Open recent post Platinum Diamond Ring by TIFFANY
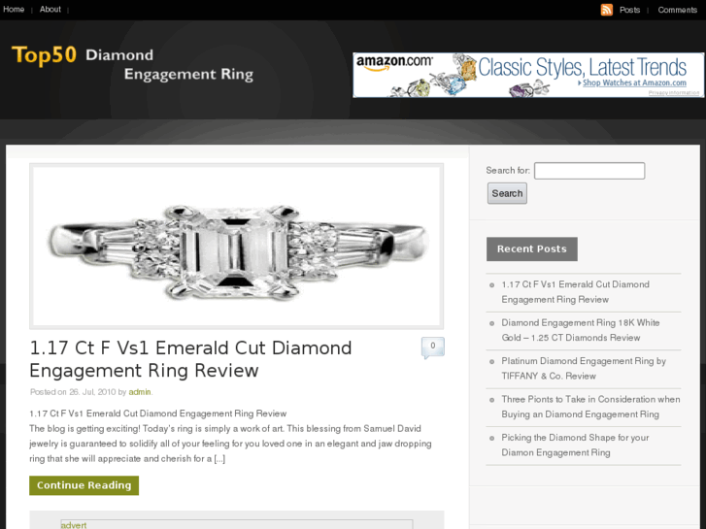706x529 pixels. [x=584, y=368]
